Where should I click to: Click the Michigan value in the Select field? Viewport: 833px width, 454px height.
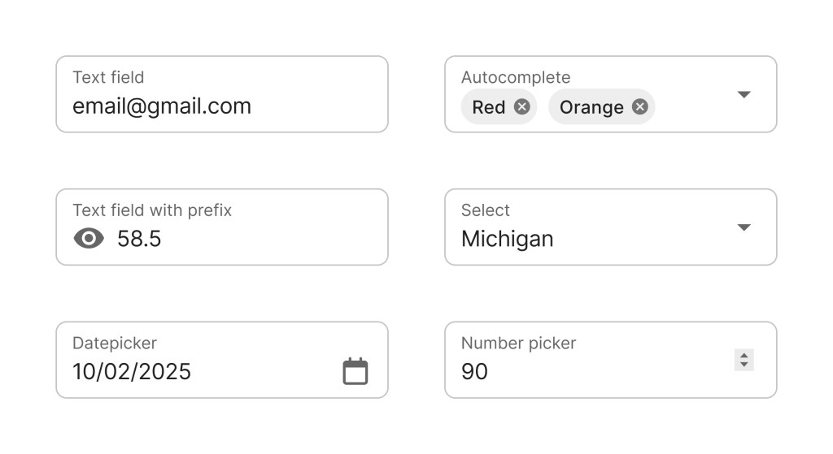pyautogui.click(x=507, y=239)
